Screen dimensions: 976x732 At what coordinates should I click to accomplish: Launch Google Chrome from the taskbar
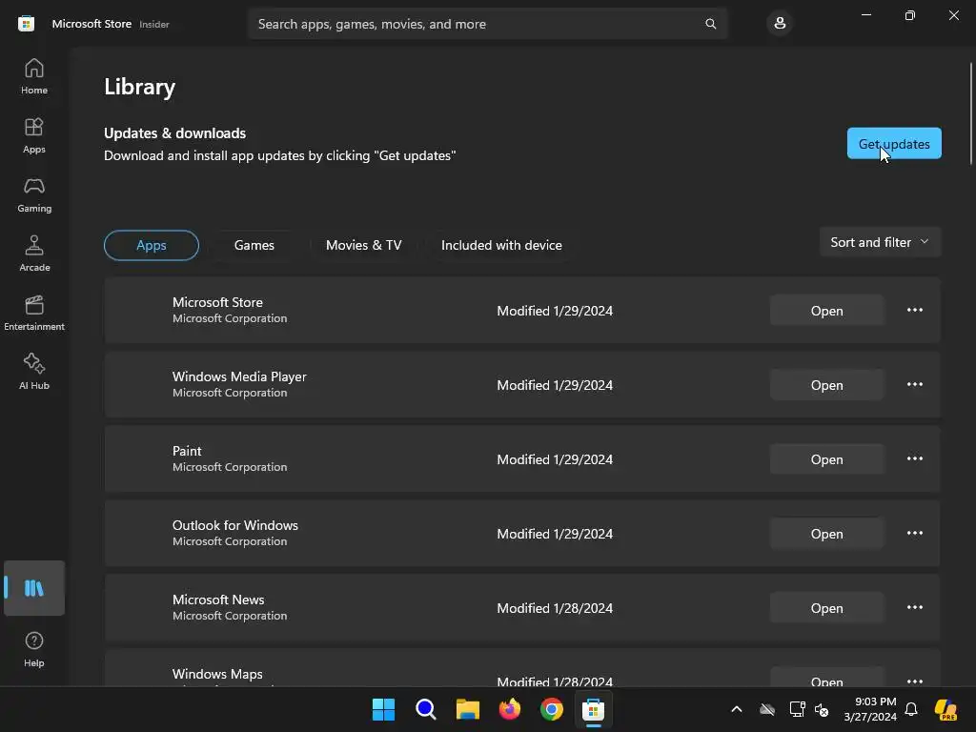[552, 709]
